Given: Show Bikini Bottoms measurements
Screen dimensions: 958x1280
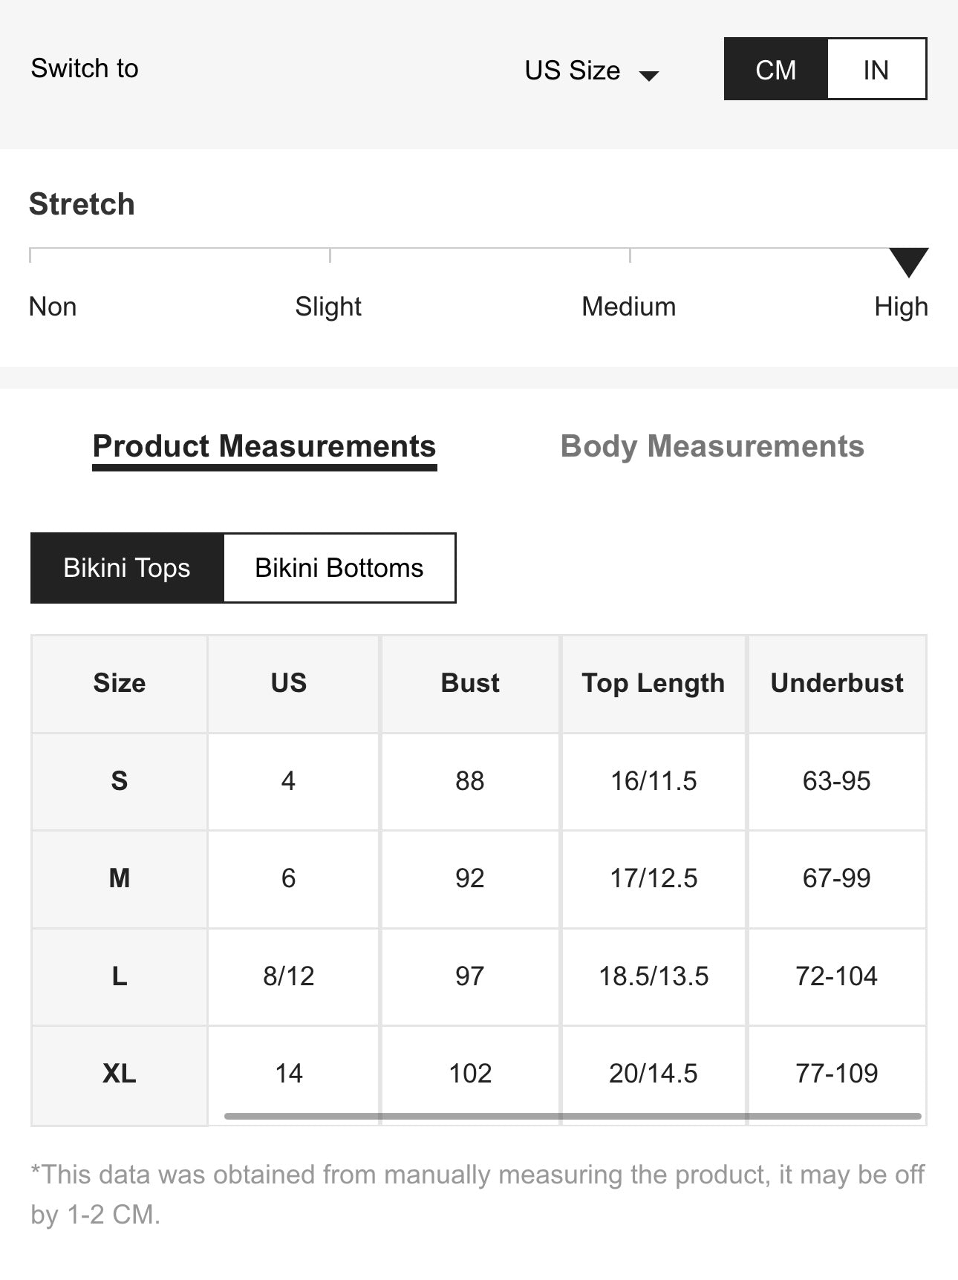Looking at the screenshot, I should click(339, 568).
